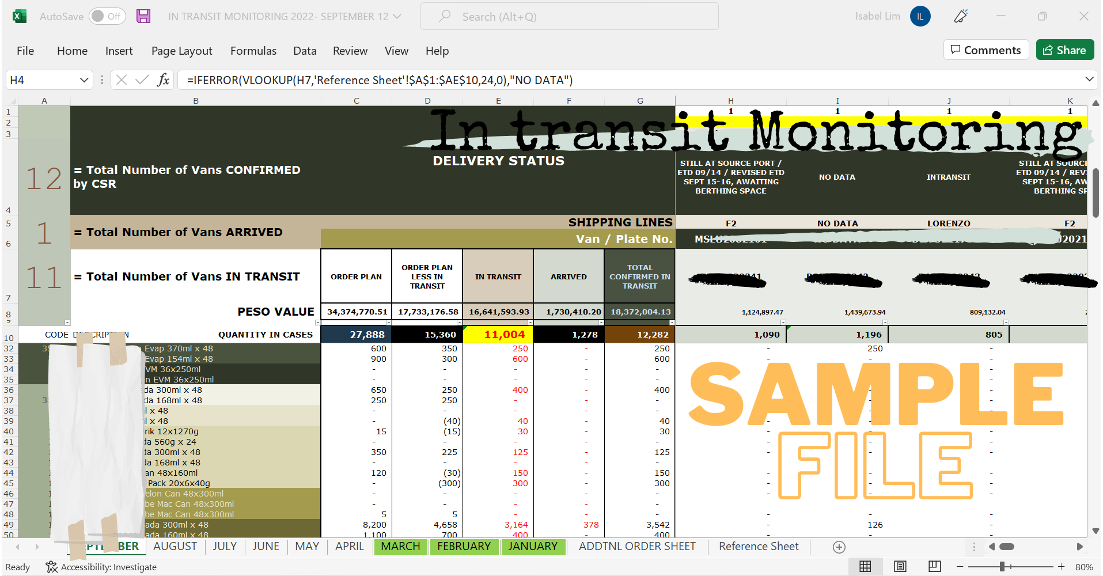Image resolution: width=1103 pixels, height=576 pixels.
Task: Click the horizontal scroll left arrow
Action: [992, 547]
